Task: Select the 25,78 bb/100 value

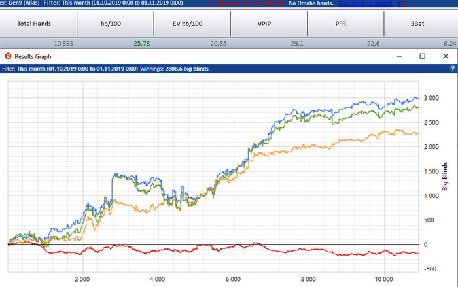Action: [x=142, y=44]
